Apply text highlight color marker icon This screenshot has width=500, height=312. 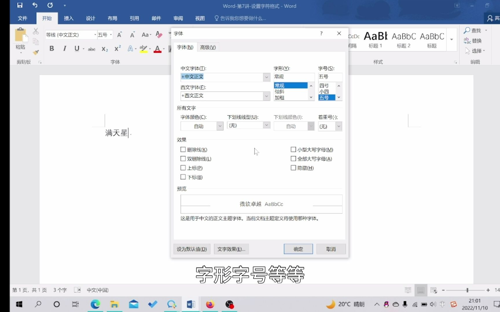coord(143,49)
